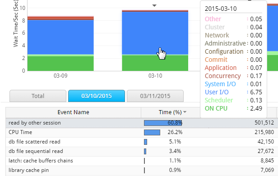Click the 501,512 value cell
Screen dimensions: 278x176
[264, 123]
